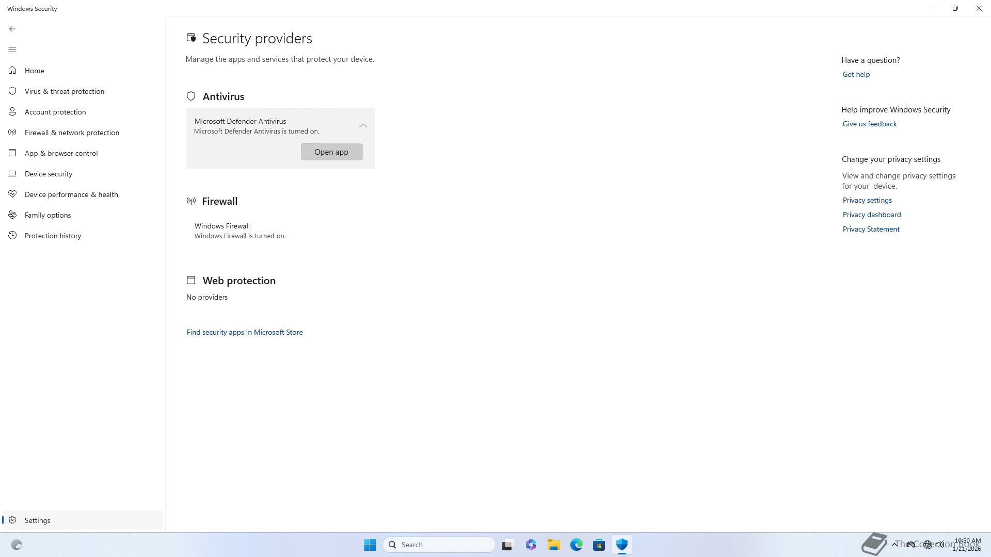Screen dimensions: 991x557
Task: Select Account protection menu item
Action: (55, 112)
